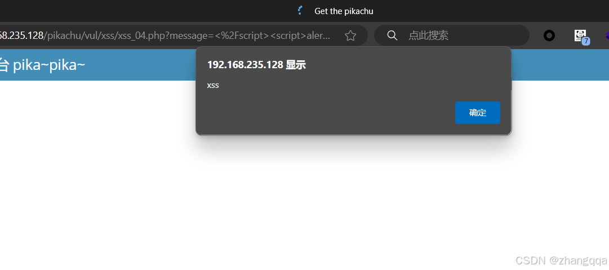Image resolution: width=609 pixels, height=270 pixels.
Task: Click the loading spinner on the tab
Action: 300,11
